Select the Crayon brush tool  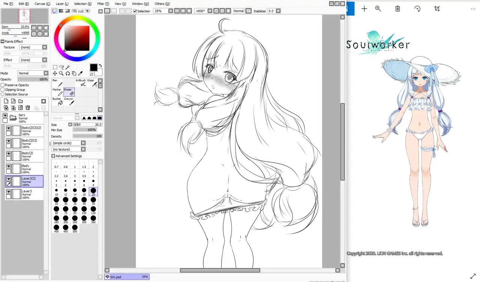tap(70, 102)
